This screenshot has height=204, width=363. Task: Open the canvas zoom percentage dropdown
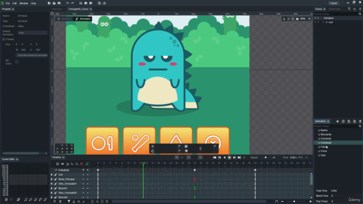(309, 19)
